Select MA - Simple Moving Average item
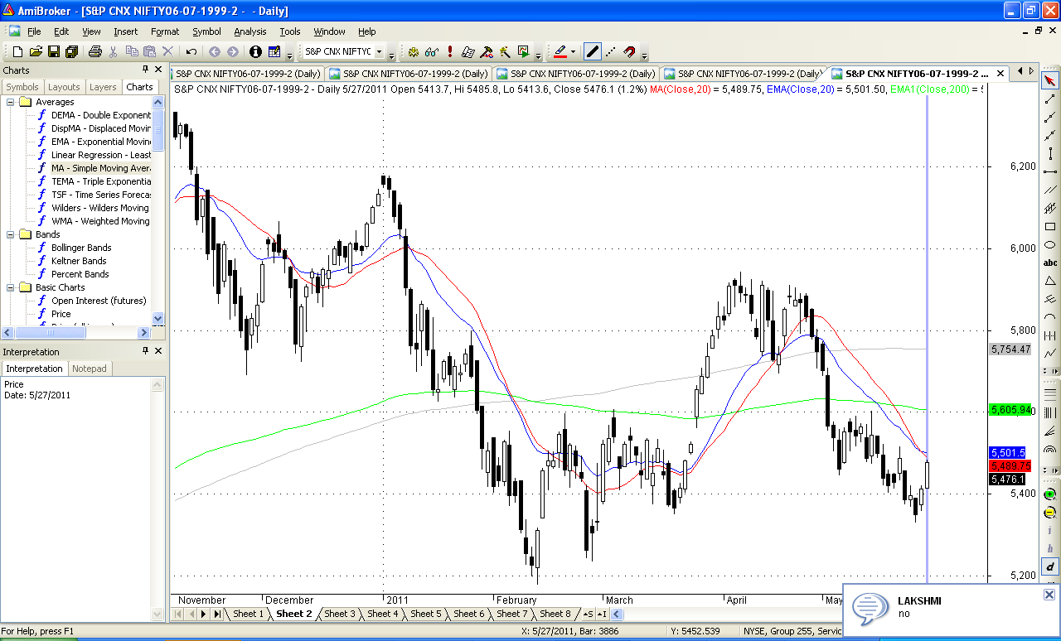The height and width of the screenshot is (641, 1061). [x=100, y=168]
